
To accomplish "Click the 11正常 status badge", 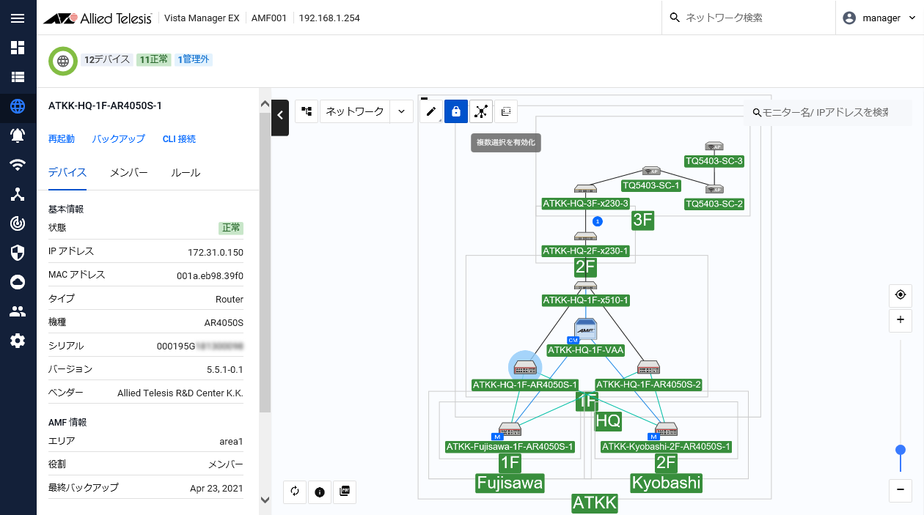I will [154, 59].
